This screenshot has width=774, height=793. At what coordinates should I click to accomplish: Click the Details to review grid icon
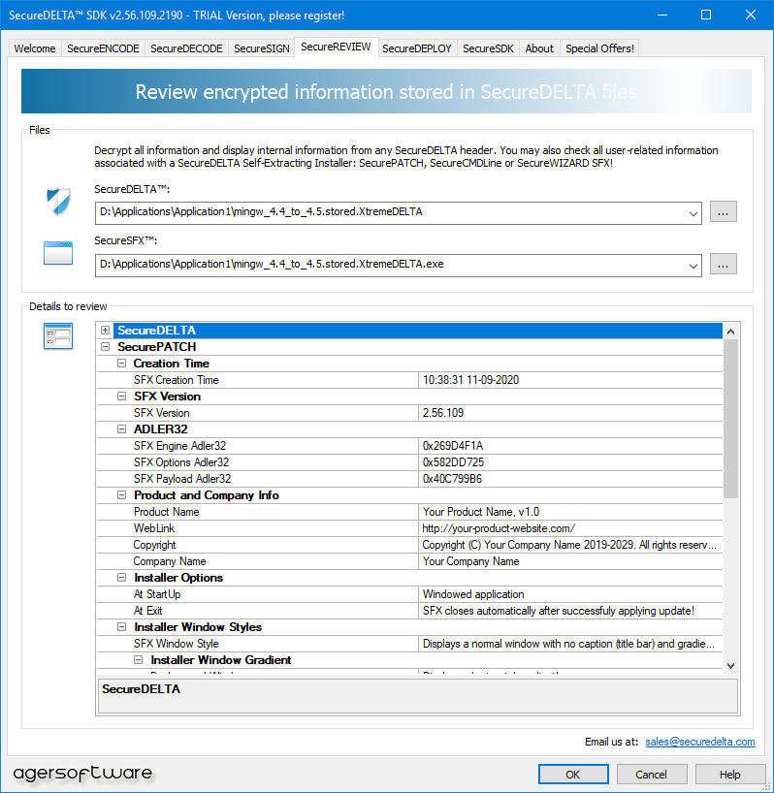tap(58, 336)
